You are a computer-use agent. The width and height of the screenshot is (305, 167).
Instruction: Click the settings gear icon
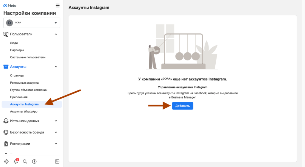click(x=6, y=161)
